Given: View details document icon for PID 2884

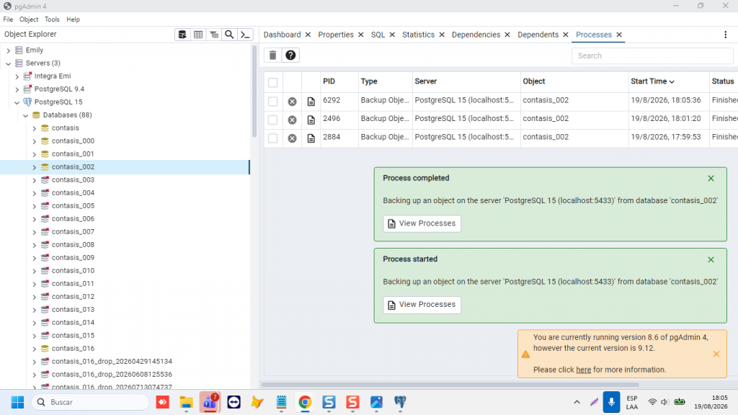Looking at the screenshot, I should 311,138.
